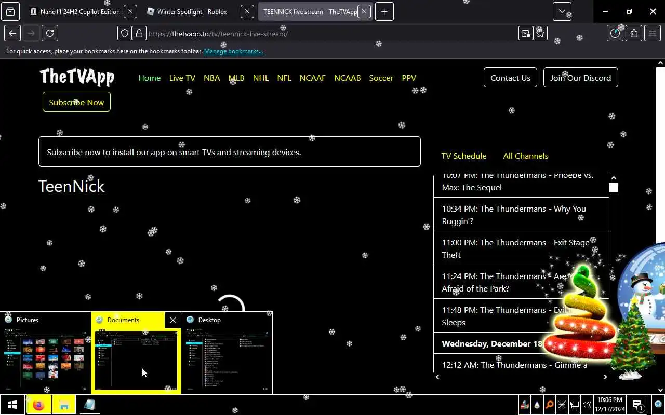Click the TeenNick channel heading
Screen dimensions: 665x415
(x=72, y=186)
